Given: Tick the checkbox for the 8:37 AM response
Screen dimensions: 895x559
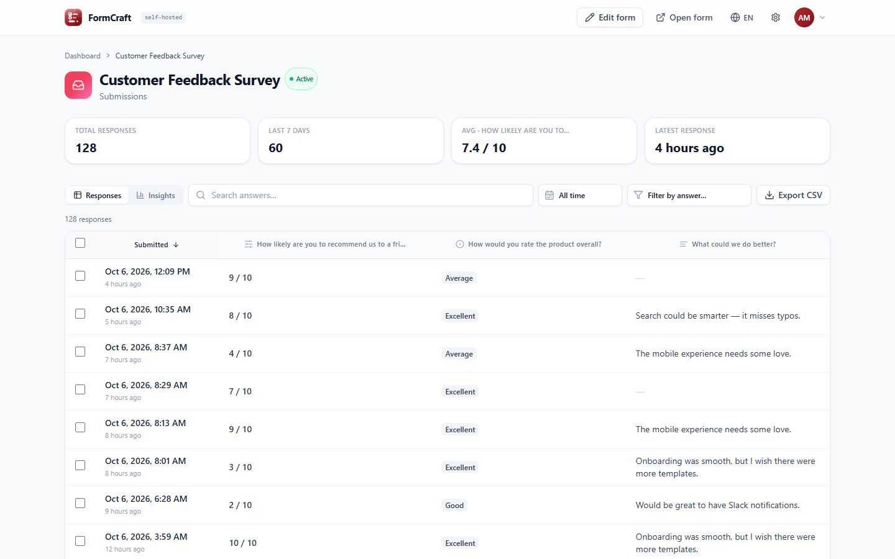Looking at the screenshot, I should click(80, 352).
